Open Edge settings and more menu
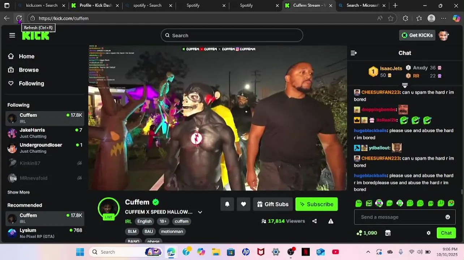The image size is (464, 260). pos(443,18)
